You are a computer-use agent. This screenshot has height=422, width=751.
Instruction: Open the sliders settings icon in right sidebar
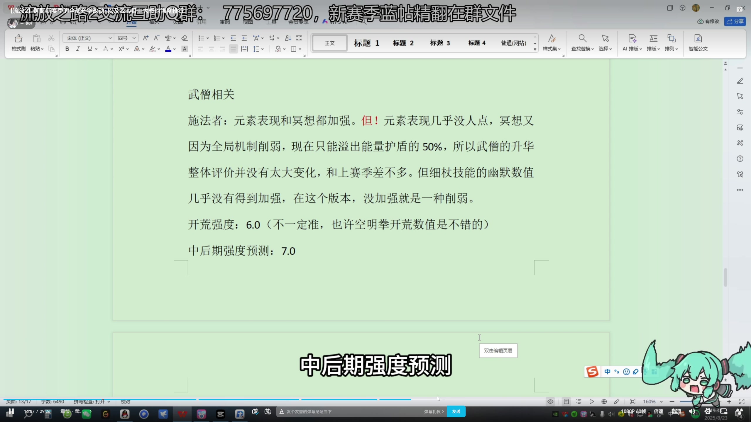pos(740,112)
